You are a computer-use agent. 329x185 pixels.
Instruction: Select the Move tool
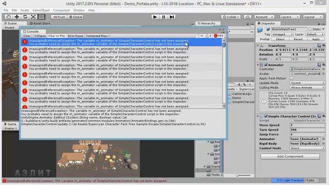(17, 17)
